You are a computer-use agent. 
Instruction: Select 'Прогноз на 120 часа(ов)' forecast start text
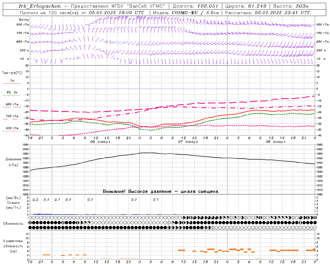tap(49, 13)
